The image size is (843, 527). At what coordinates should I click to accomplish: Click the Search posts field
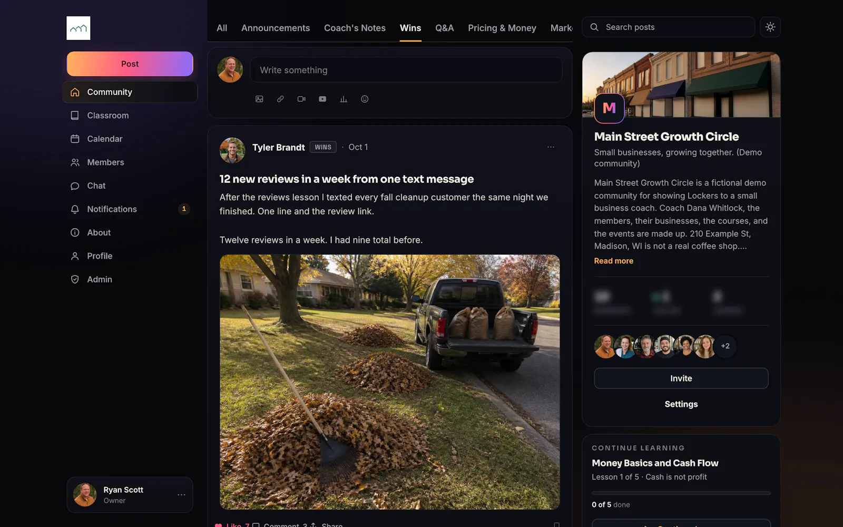click(669, 27)
